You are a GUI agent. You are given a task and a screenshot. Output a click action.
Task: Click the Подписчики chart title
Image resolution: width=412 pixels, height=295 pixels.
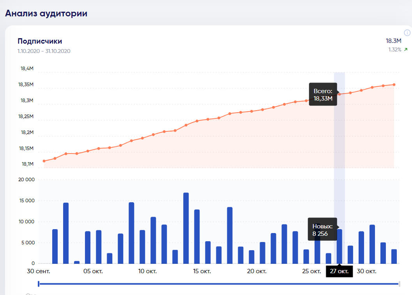click(40, 41)
